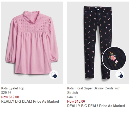Image resolution: width=130 pixels, height=113 pixels.
Task: Open Kids Floral Super Skinny Cords link
Action: tap(94, 90)
